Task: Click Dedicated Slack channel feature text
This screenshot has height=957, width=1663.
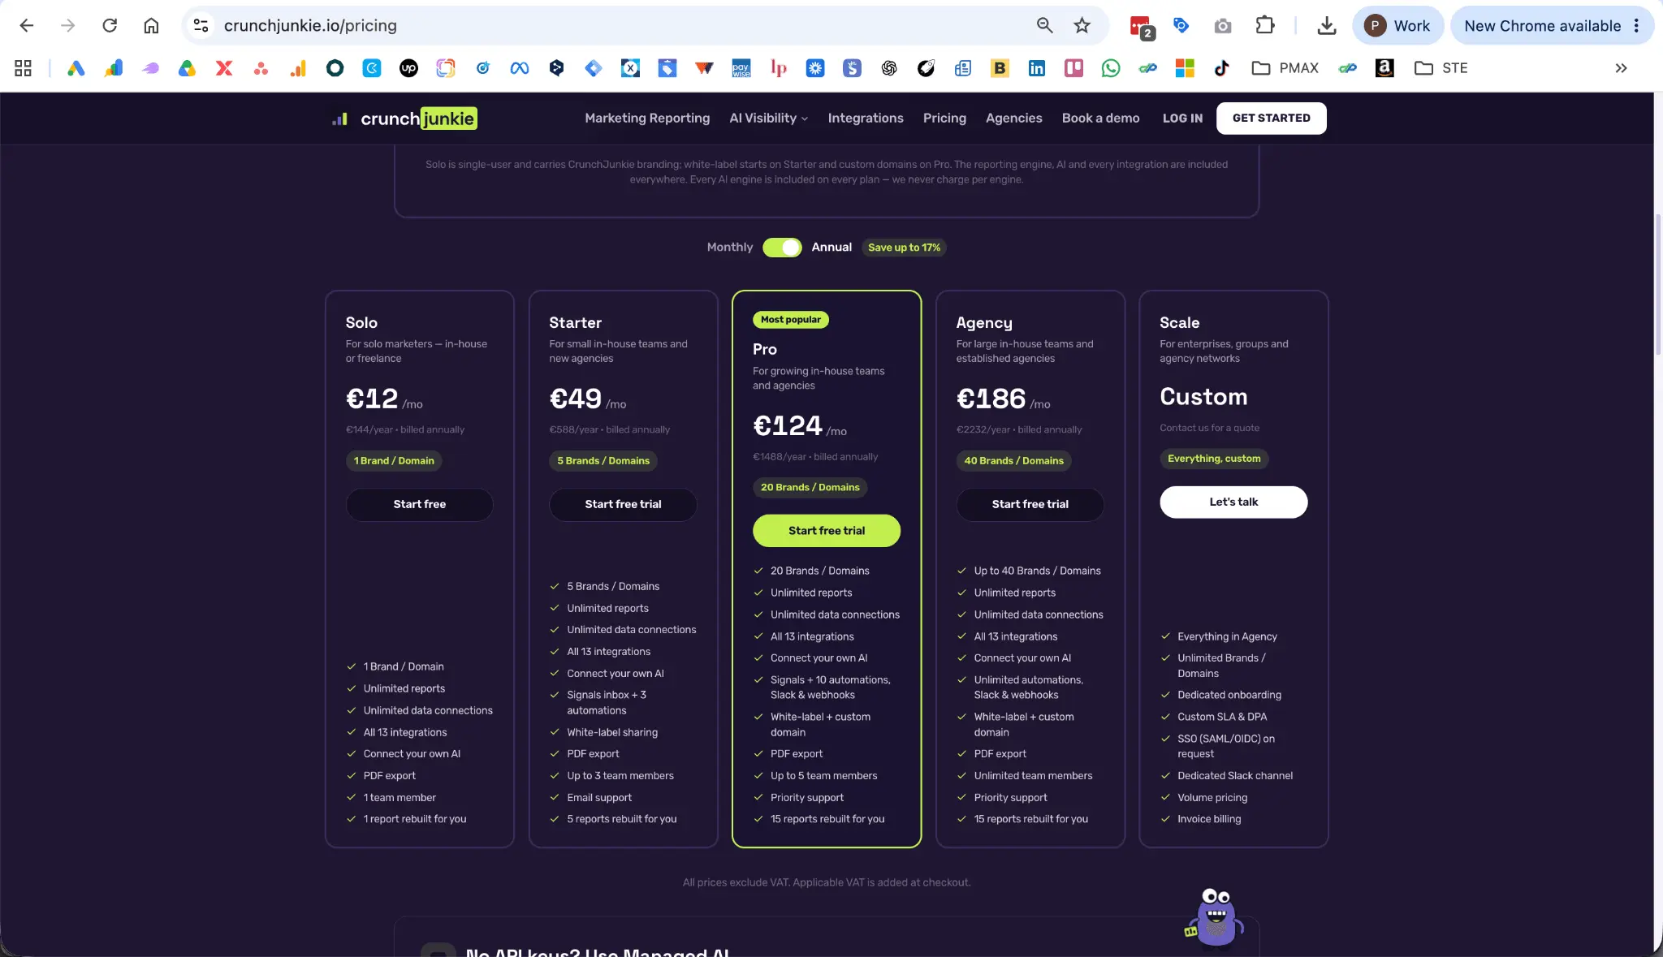Action: click(1235, 776)
